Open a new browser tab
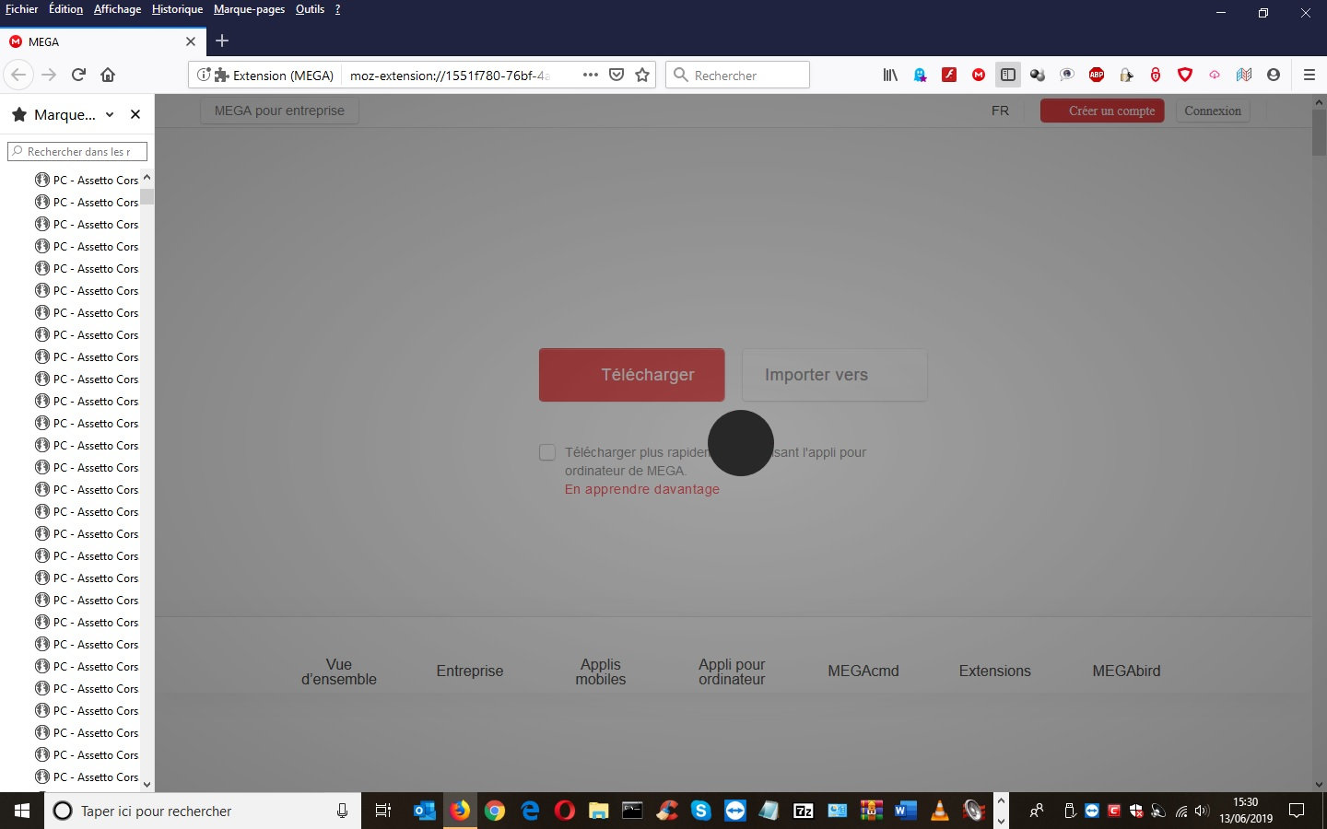Viewport: 1327px width, 829px height. tap(222, 41)
